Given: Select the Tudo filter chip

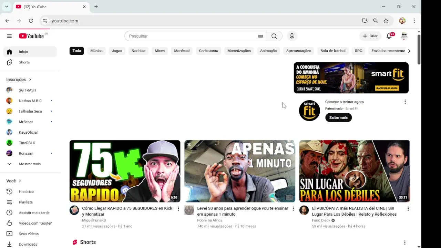Looking at the screenshot, I should click(x=77, y=51).
